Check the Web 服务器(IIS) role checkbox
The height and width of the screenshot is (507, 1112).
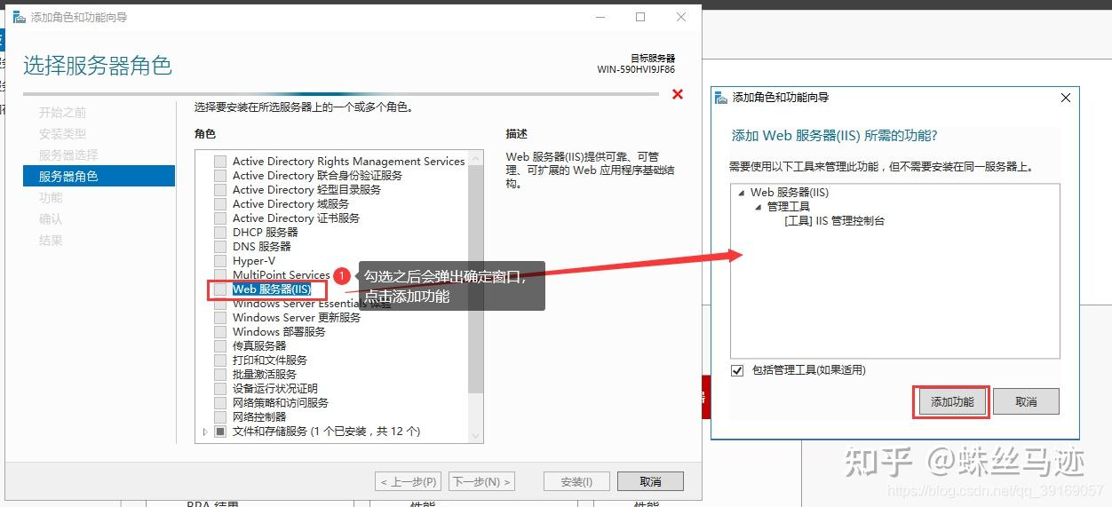click(220, 289)
